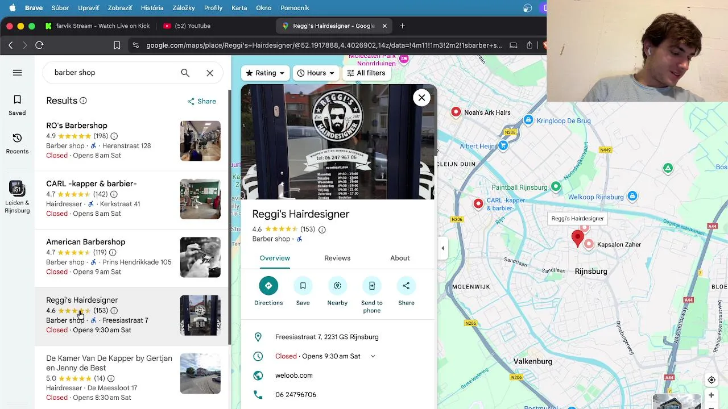Go back in browser
This screenshot has height=409, width=728.
coord(11,45)
